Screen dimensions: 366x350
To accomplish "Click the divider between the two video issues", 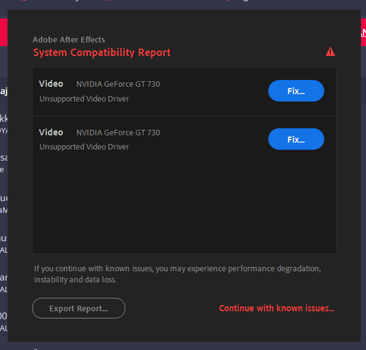I will [184, 116].
